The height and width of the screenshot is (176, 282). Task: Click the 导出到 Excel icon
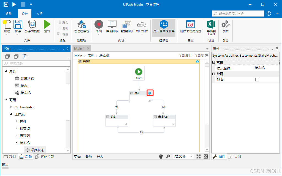tap(211, 24)
